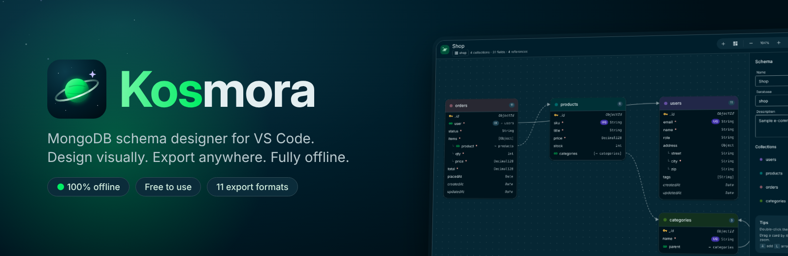Click the field count badge on categories card
The height and width of the screenshot is (256, 788).
(731, 220)
